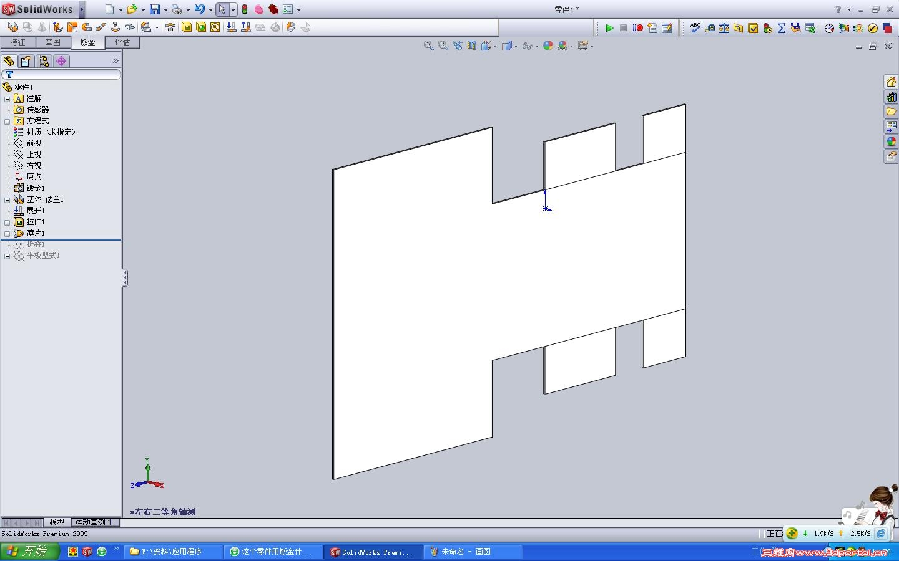Click the Fold tool icon
The height and width of the screenshot is (561, 899).
click(245, 27)
